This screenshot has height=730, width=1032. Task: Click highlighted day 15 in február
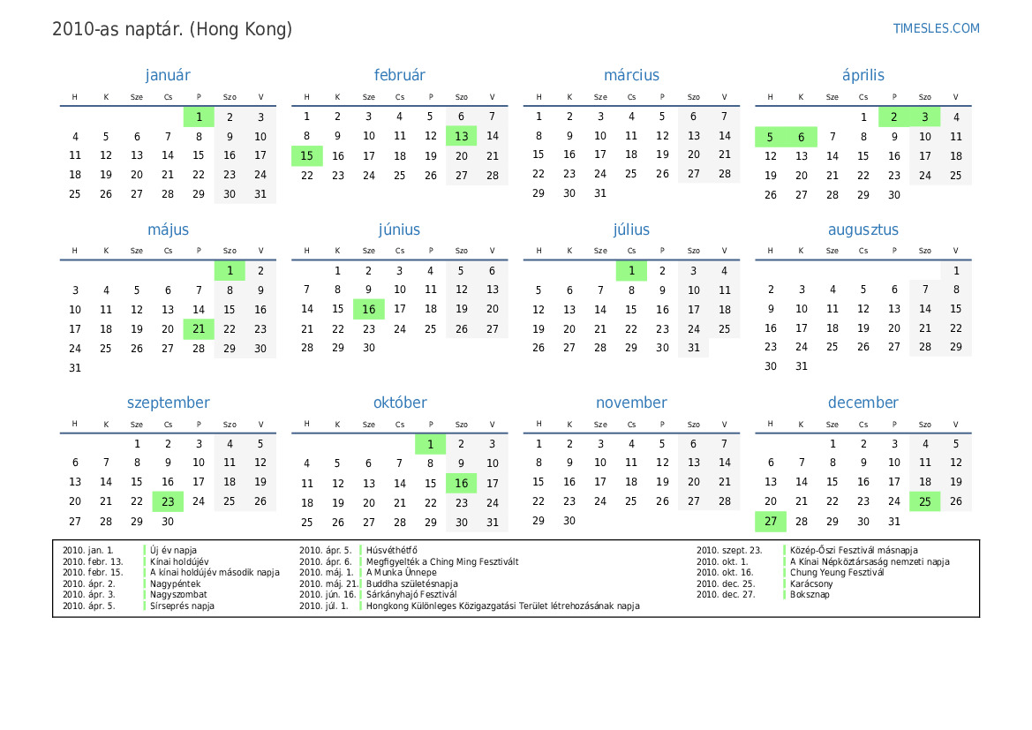[x=306, y=156]
